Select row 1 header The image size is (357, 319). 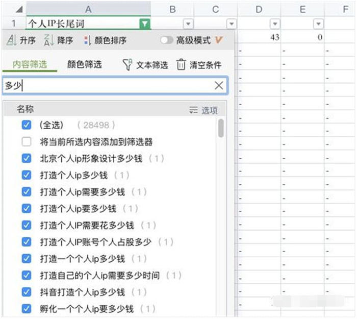pyautogui.click(x=14, y=23)
